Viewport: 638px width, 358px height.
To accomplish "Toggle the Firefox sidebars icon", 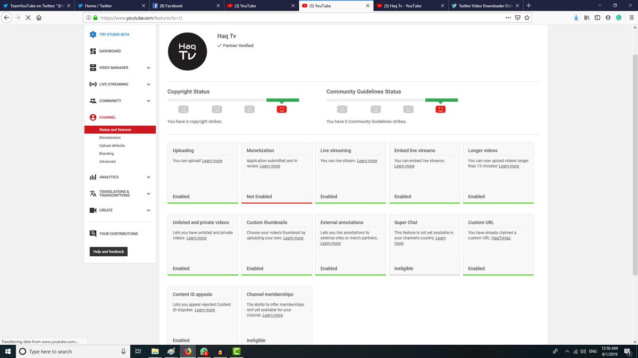I will click(598, 17).
